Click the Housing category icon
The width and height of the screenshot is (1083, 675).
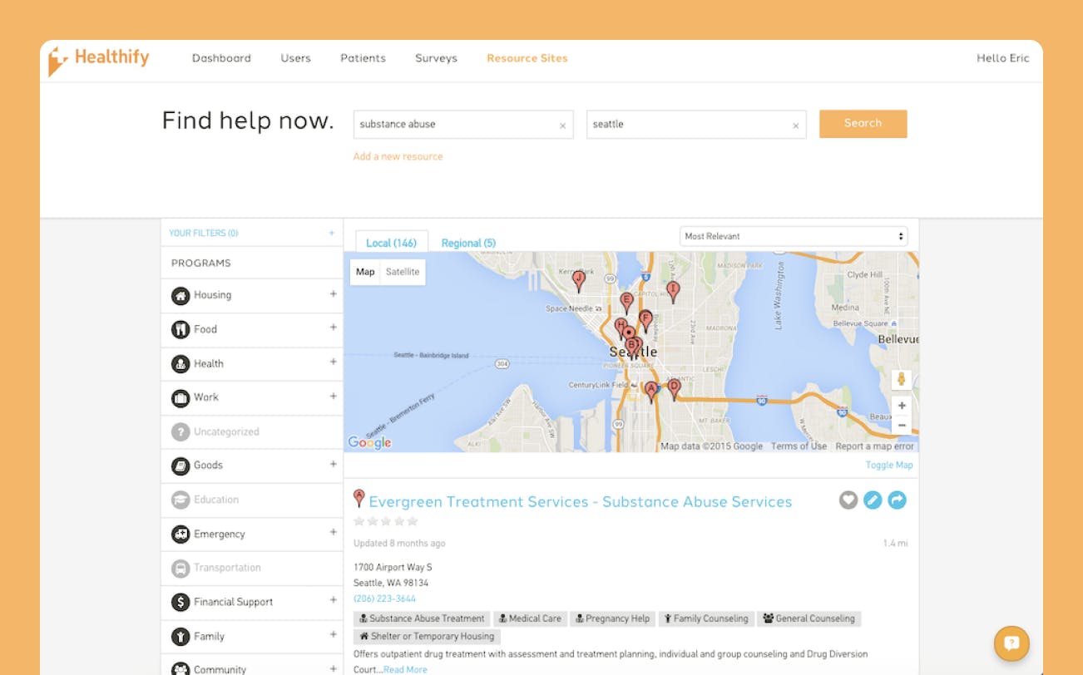pyautogui.click(x=180, y=295)
